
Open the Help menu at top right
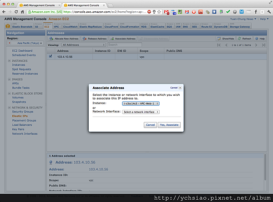click(x=264, y=19)
